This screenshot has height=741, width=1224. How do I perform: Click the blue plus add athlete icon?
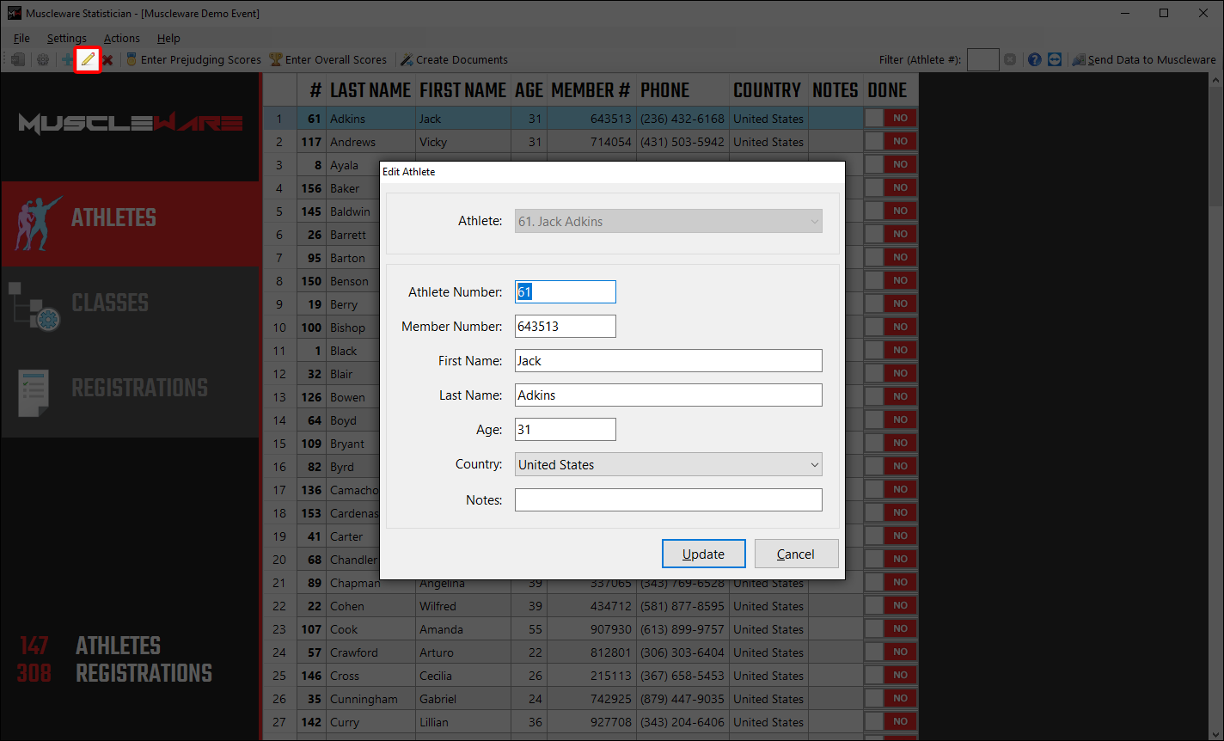[x=67, y=59]
